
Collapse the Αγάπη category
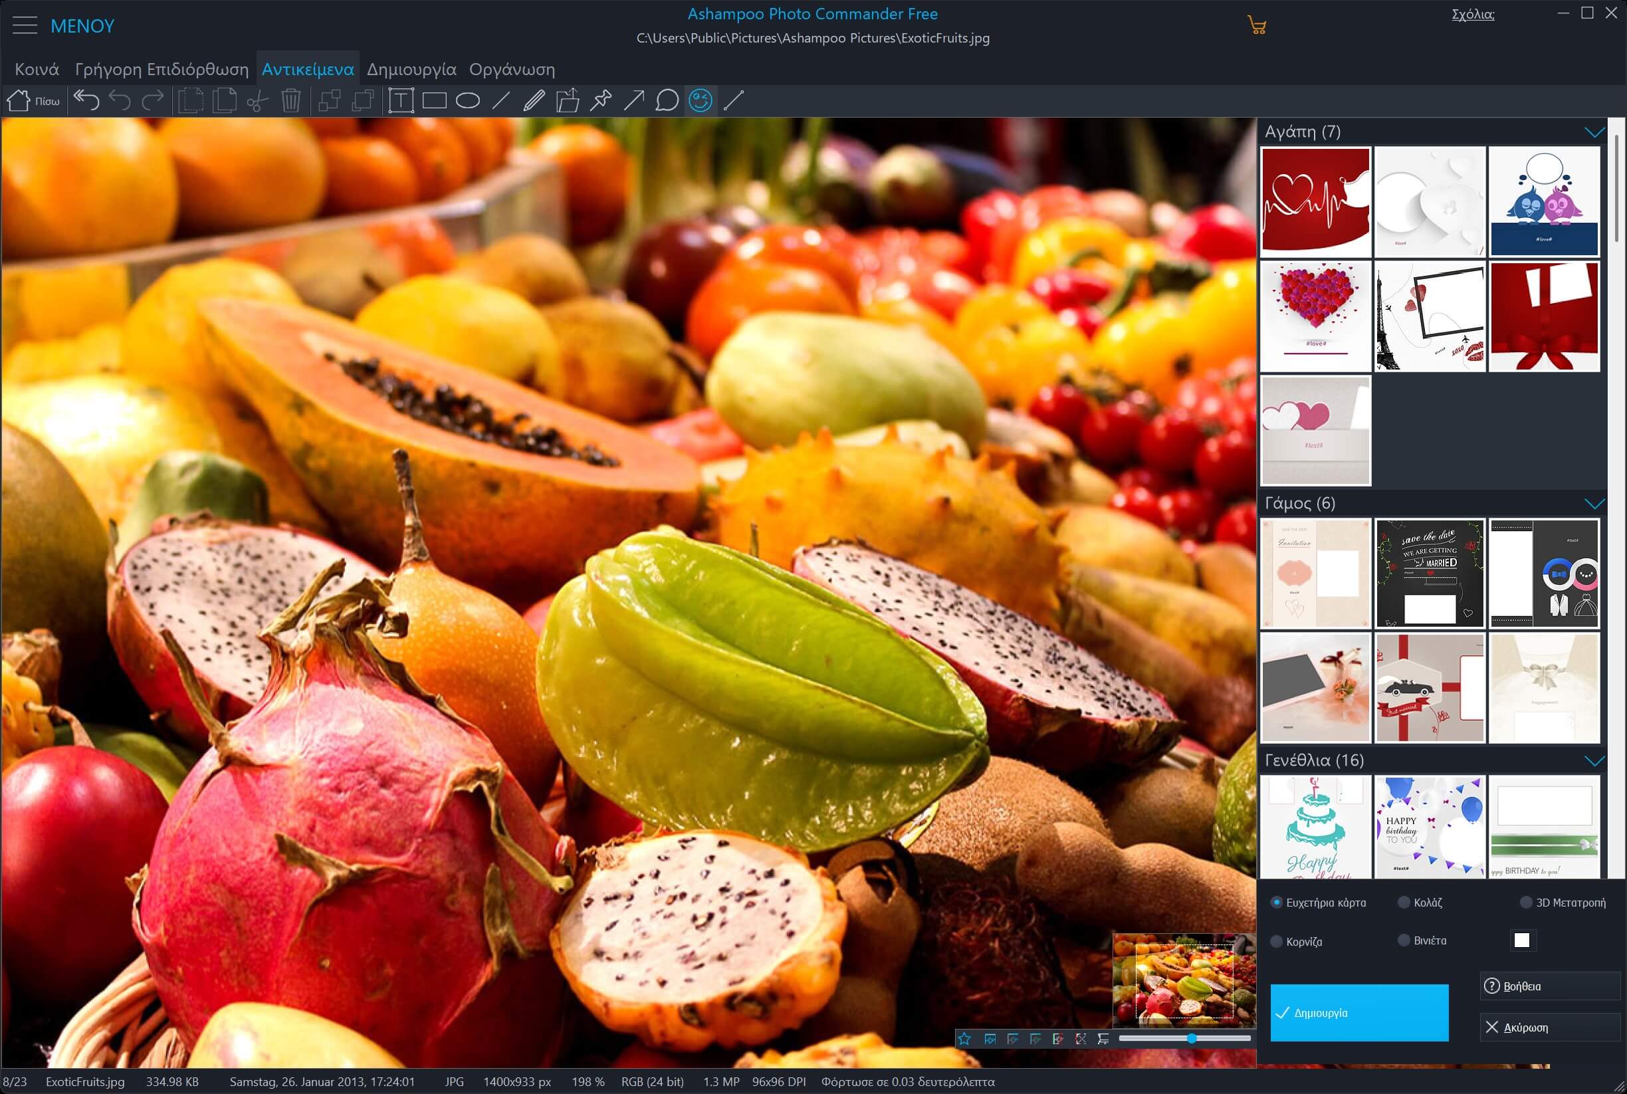[1594, 132]
